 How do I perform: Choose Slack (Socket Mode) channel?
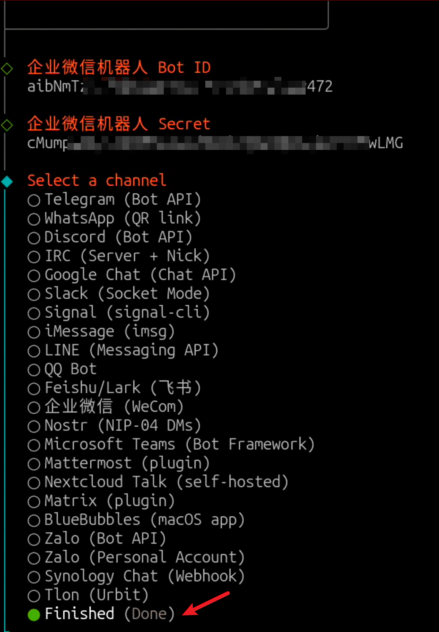34,294
